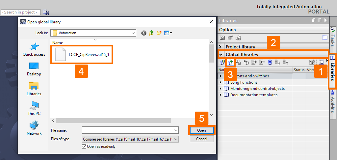Click the sparkle icon left of the details view
This screenshot has width=337, height=160.
tap(312, 62)
